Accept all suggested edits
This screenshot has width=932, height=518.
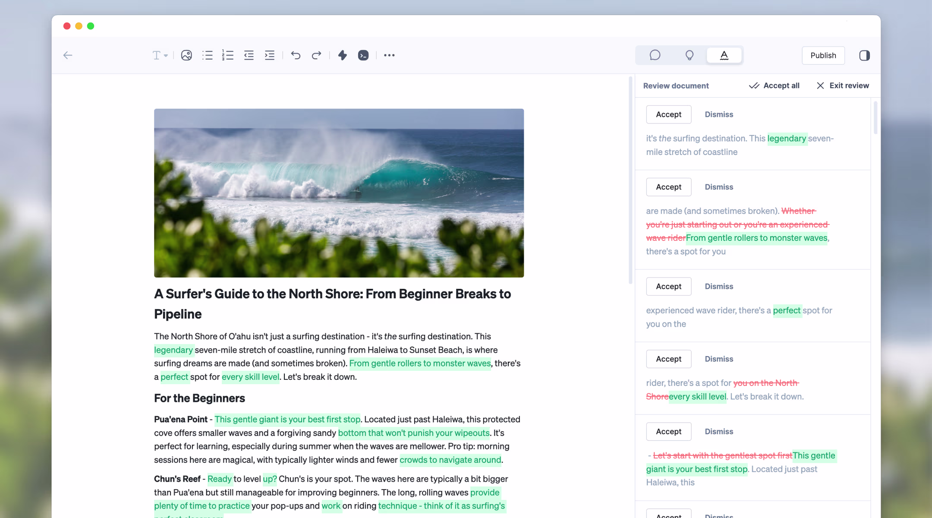click(x=774, y=85)
